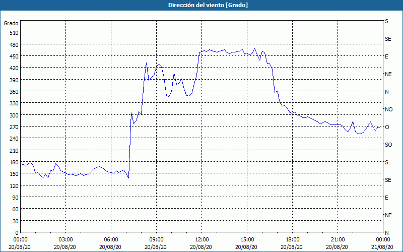
Task: Select the 'Grado' axis unit label
Action: click(x=11, y=23)
